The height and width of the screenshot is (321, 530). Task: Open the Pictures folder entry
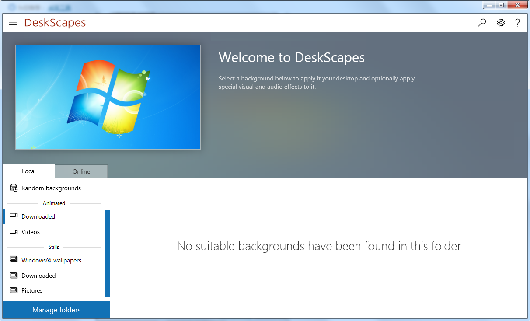(32, 290)
